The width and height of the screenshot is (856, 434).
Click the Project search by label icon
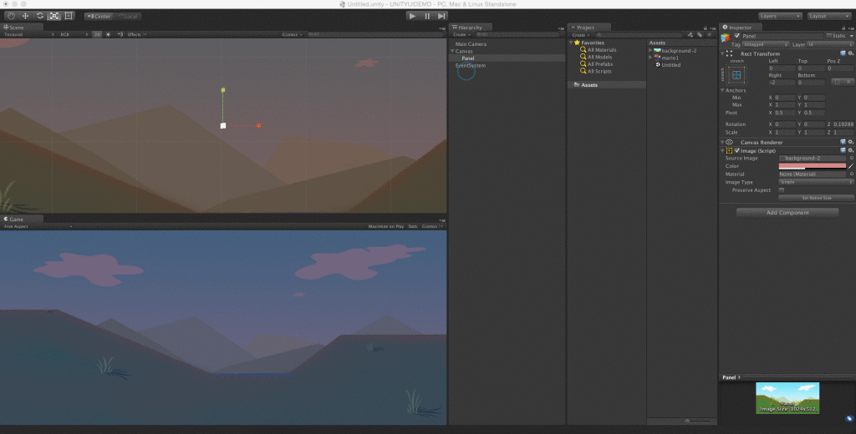(700, 34)
